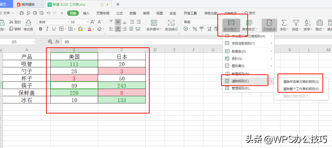
Task: Toggle bold formatting
Action: 41,29
